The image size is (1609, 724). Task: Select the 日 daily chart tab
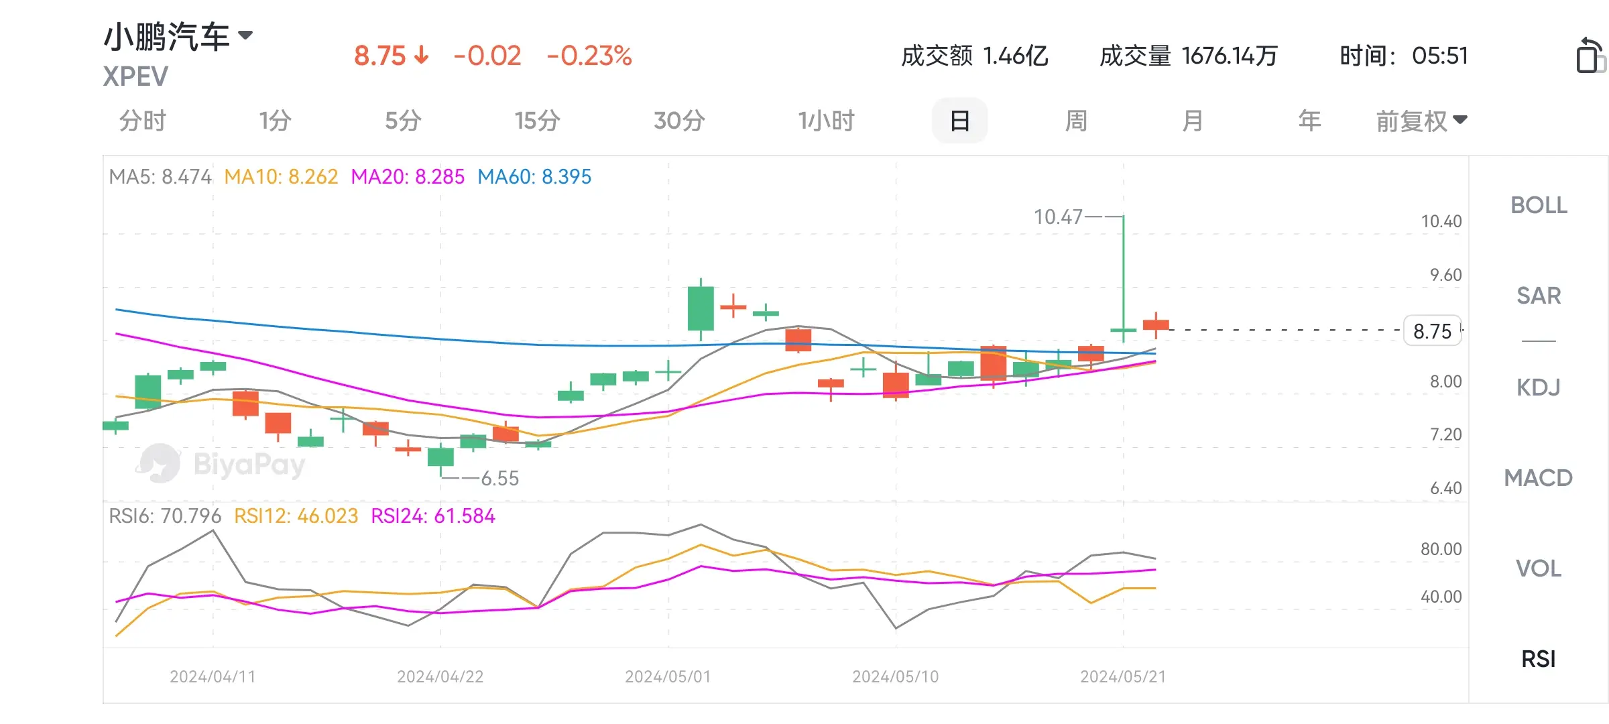(x=959, y=121)
